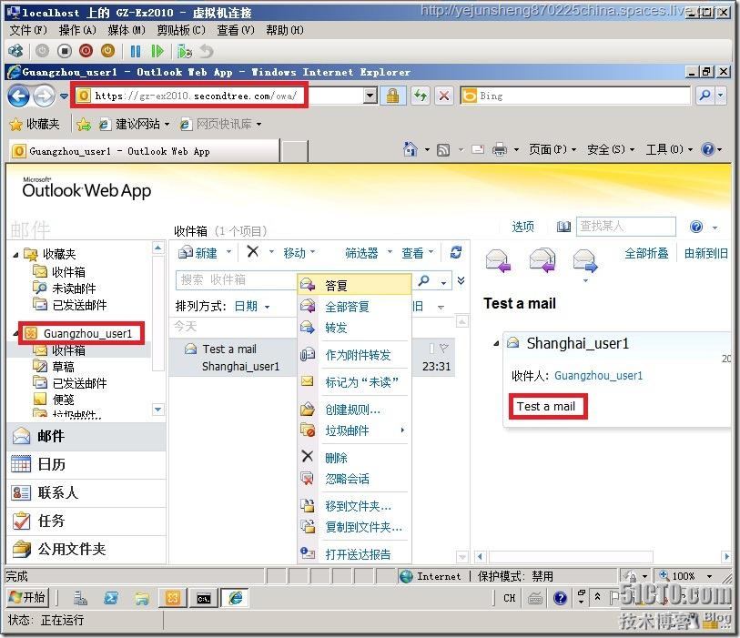This screenshot has height=638, width=740.
Task: Refresh the page with IE refresh icon
Action: point(420,96)
